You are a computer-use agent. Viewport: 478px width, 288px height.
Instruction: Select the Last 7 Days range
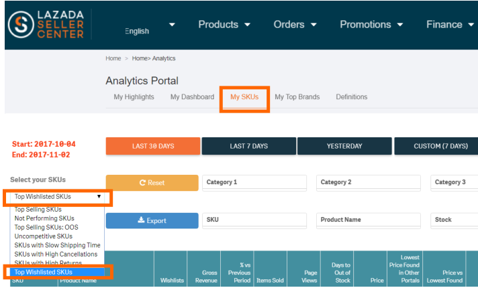(248, 146)
